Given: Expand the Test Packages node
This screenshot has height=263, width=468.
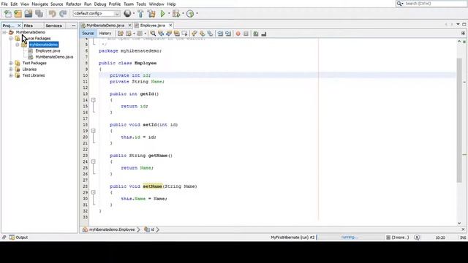Looking at the screenshot, I should [11, 63].
